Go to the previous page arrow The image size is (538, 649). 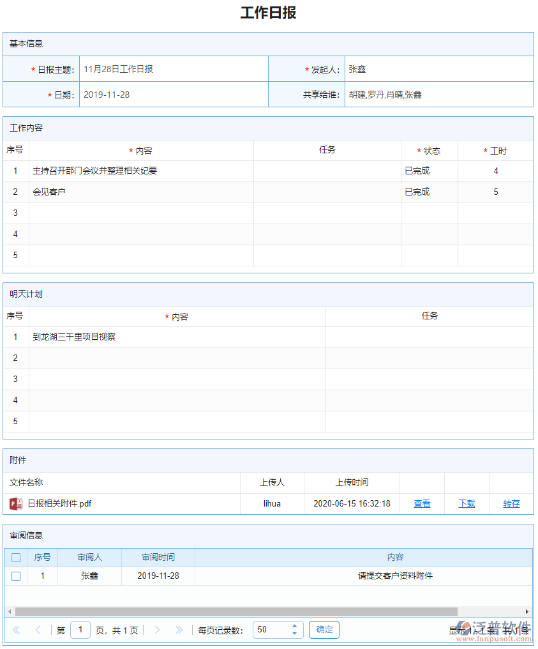(x=38, y=630)
